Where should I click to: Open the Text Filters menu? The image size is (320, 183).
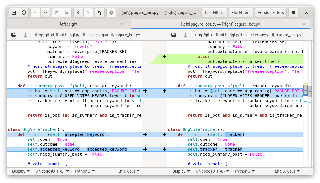coord(214,13)
